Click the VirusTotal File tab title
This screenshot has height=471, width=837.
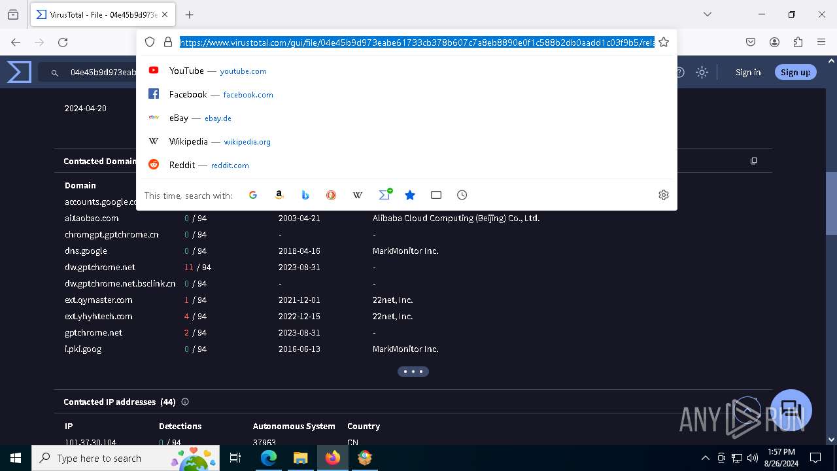(x=104, y=14)
